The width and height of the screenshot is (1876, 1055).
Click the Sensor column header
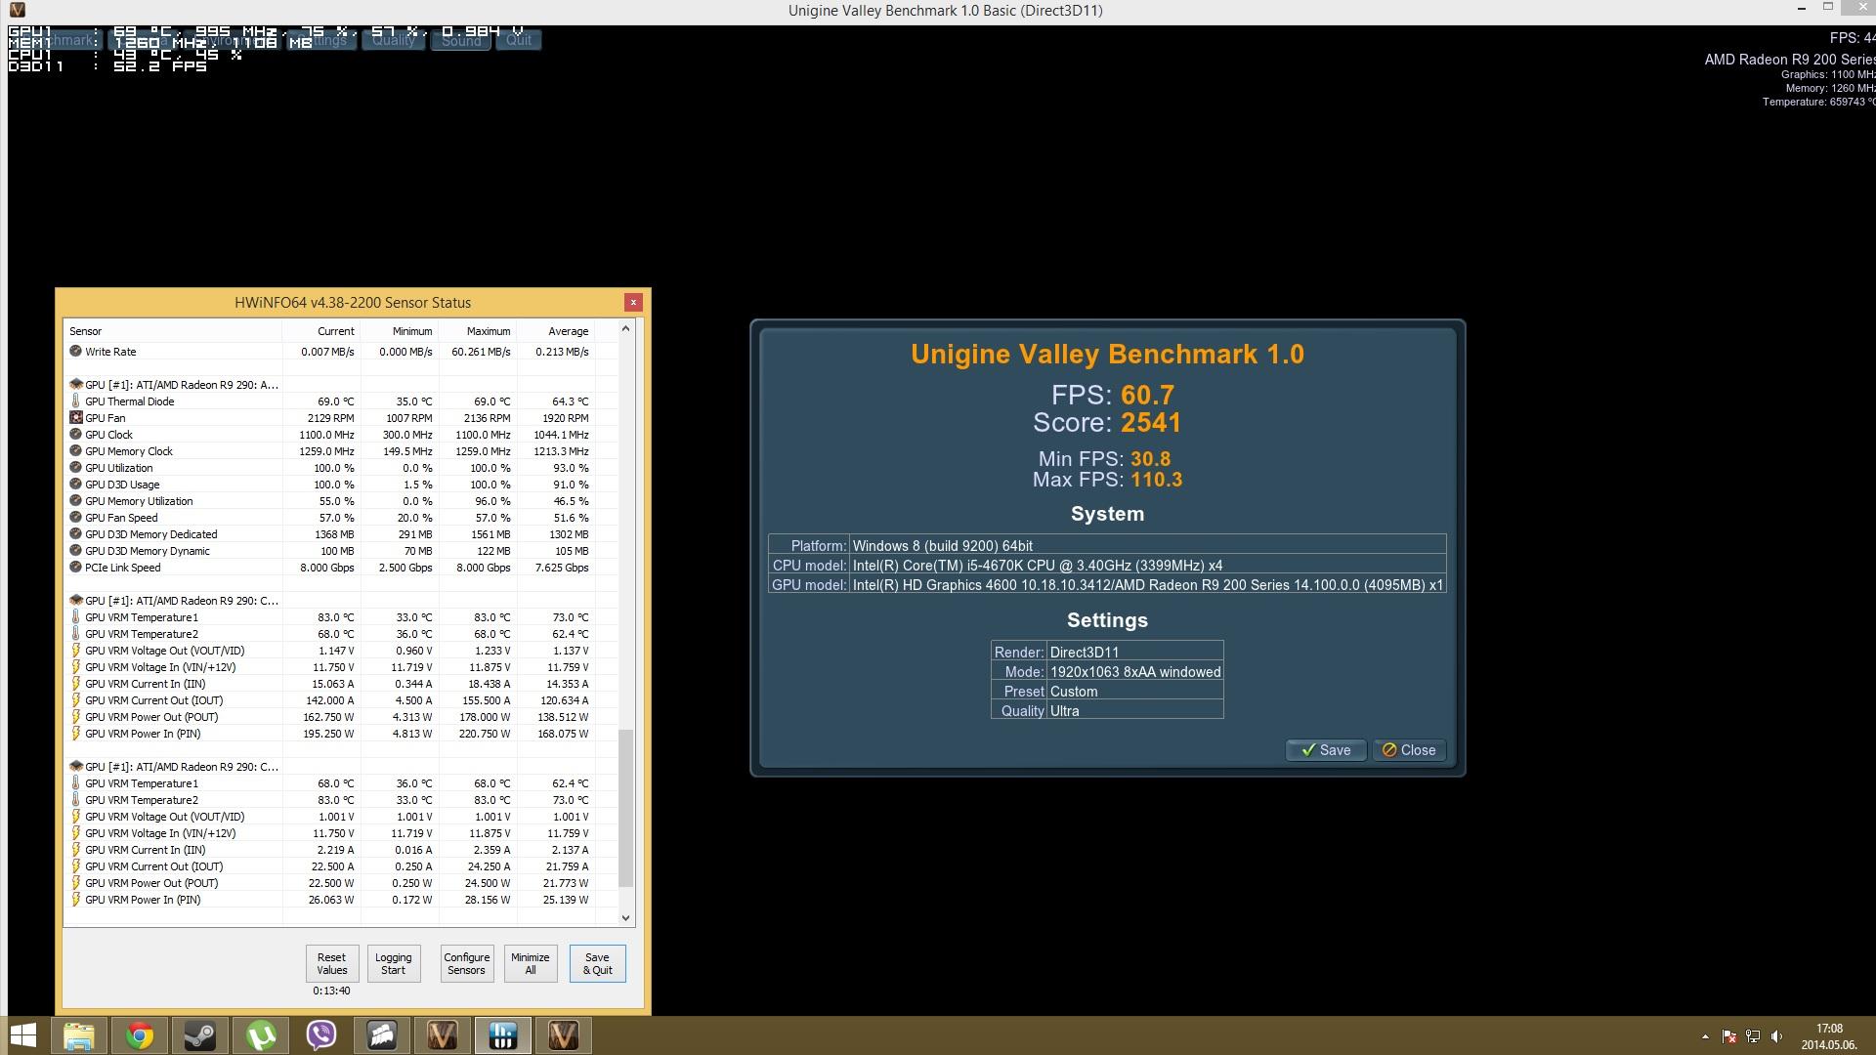[173, 331]
